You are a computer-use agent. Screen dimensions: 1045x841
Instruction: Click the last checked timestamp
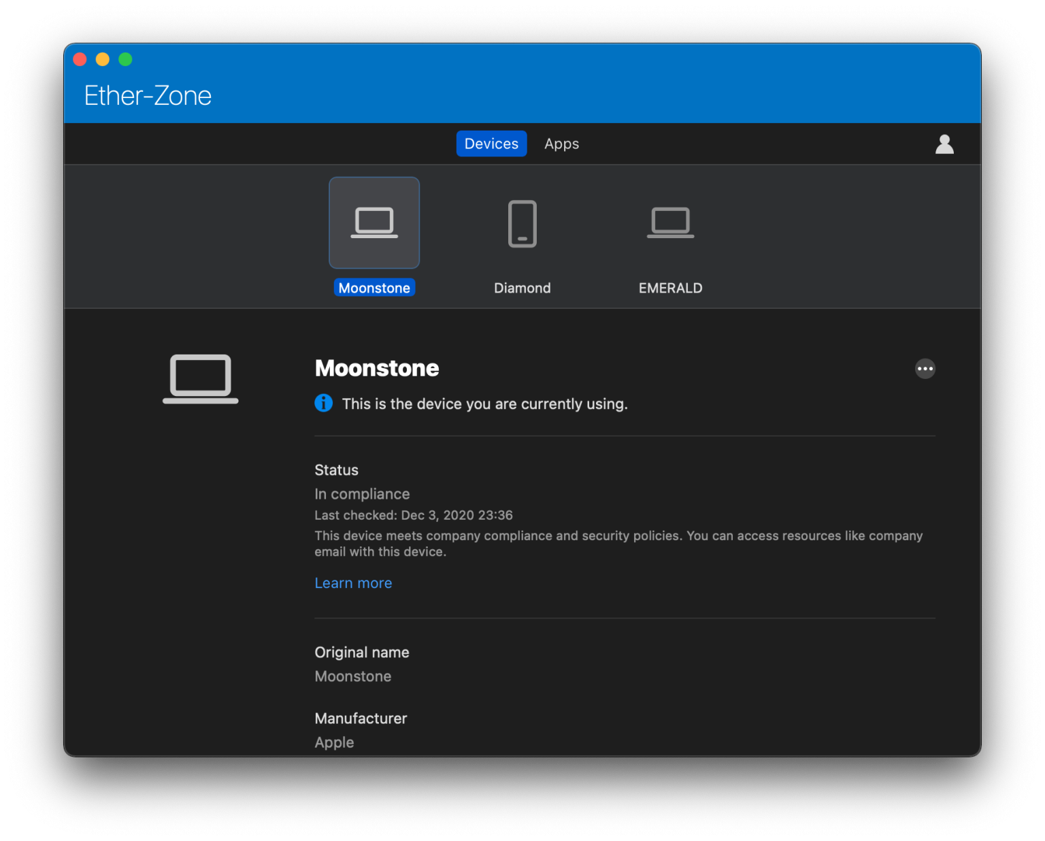(x=414, y=515)
